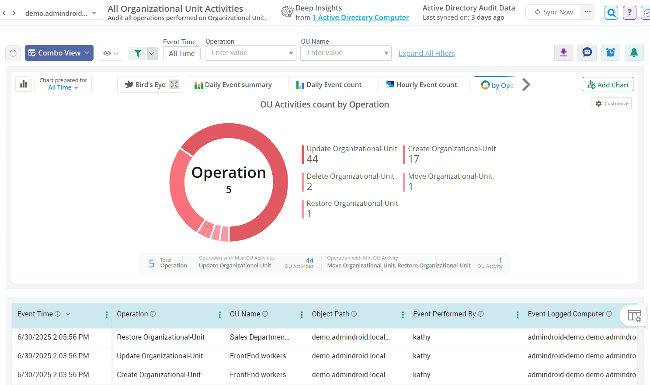Switch to Daily Event summary tab

click(x=235, y=85)
